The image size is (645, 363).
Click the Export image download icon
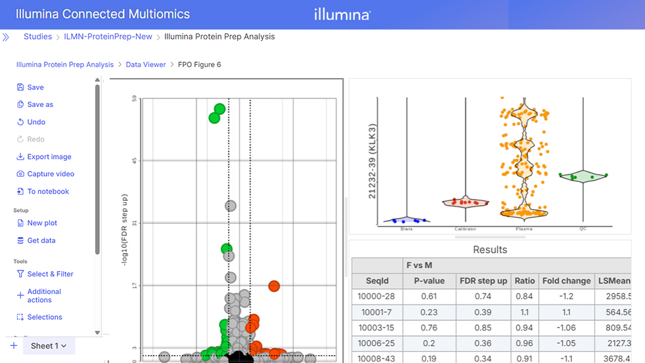point(20,157)
